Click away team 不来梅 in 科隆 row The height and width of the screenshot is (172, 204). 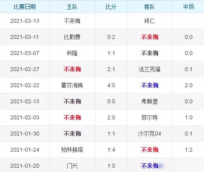[x=150, y=53]
